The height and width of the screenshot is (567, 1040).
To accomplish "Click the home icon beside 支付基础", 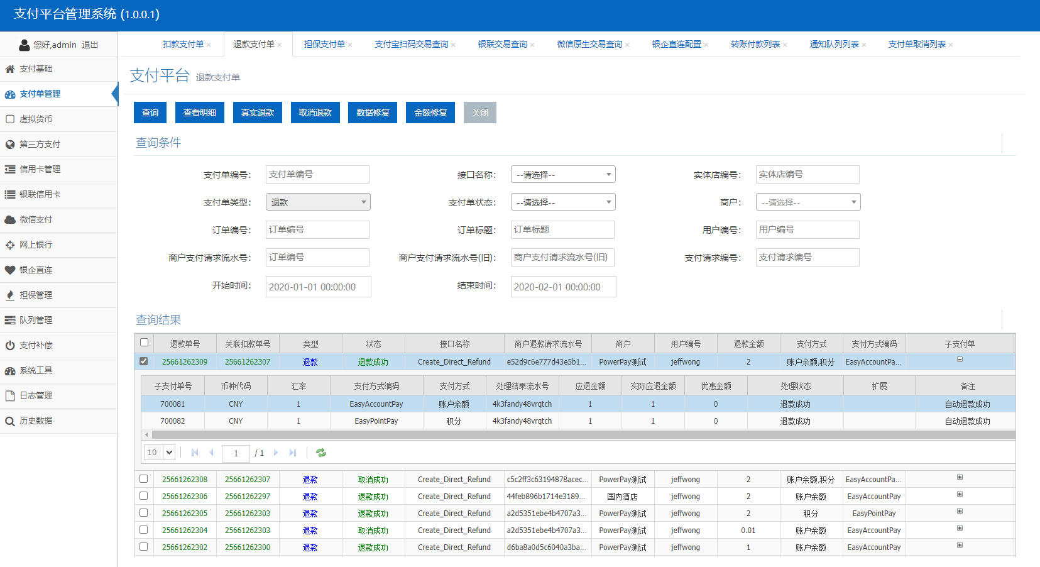I will click(x=10, y=69).
